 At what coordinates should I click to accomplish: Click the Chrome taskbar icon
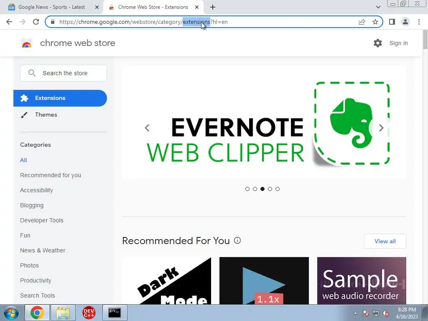click(x=37, y=313)
